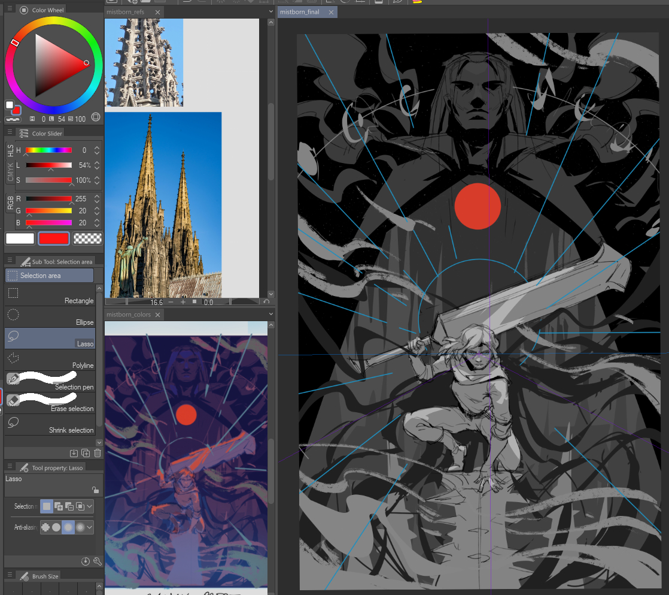
Task: Increase the R value stepper
Action: click(x=98, y=195)
